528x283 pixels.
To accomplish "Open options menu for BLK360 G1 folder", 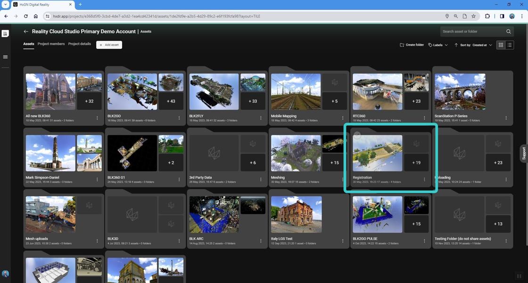I will point(179,180).
